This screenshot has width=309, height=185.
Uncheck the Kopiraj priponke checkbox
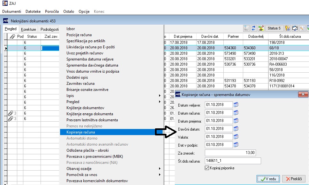click(207, 168)
